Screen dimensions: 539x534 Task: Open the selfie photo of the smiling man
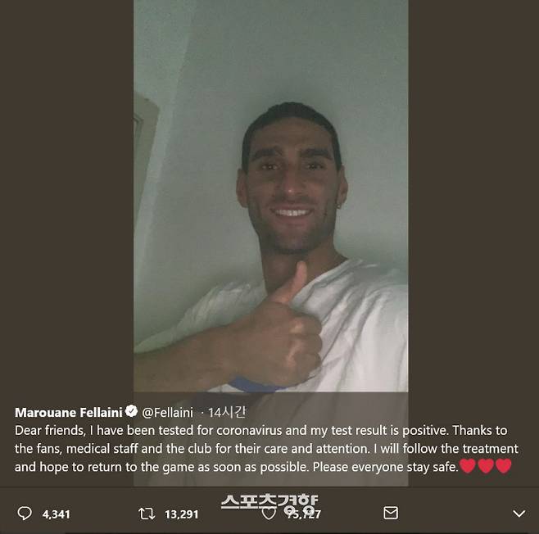click(271, 196)
